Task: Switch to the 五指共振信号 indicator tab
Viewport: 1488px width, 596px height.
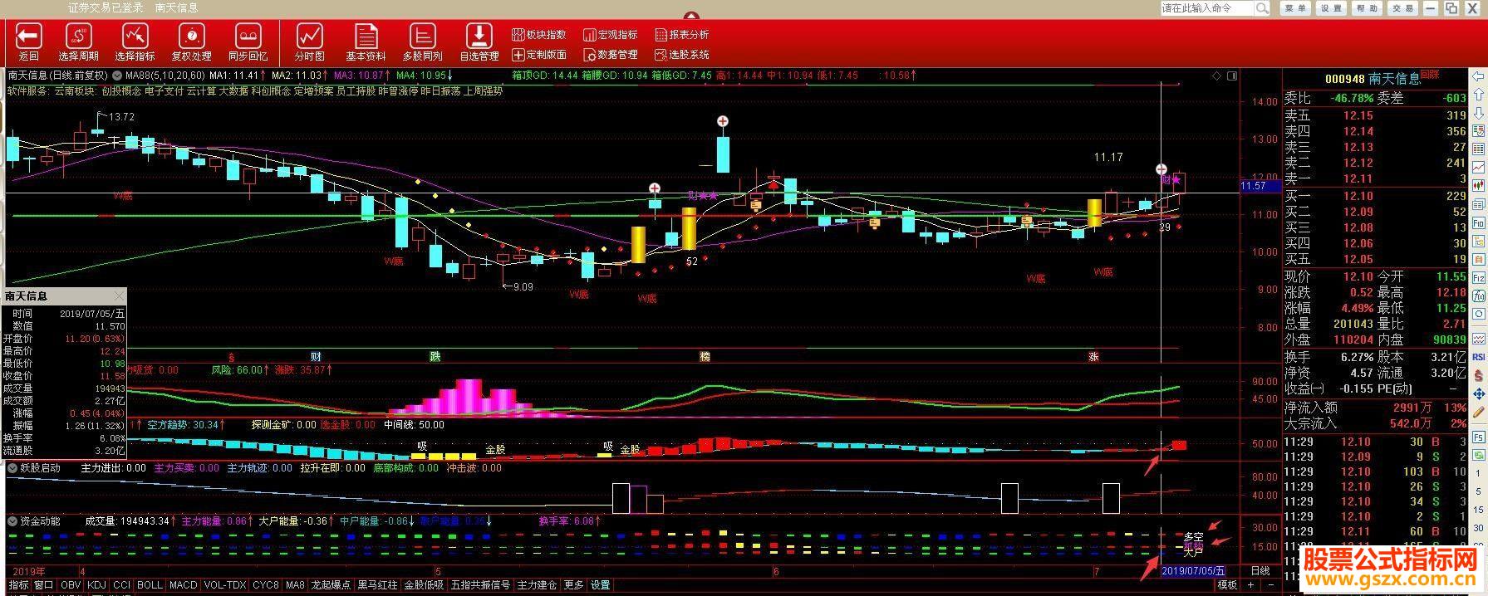Action: [480, 585]
